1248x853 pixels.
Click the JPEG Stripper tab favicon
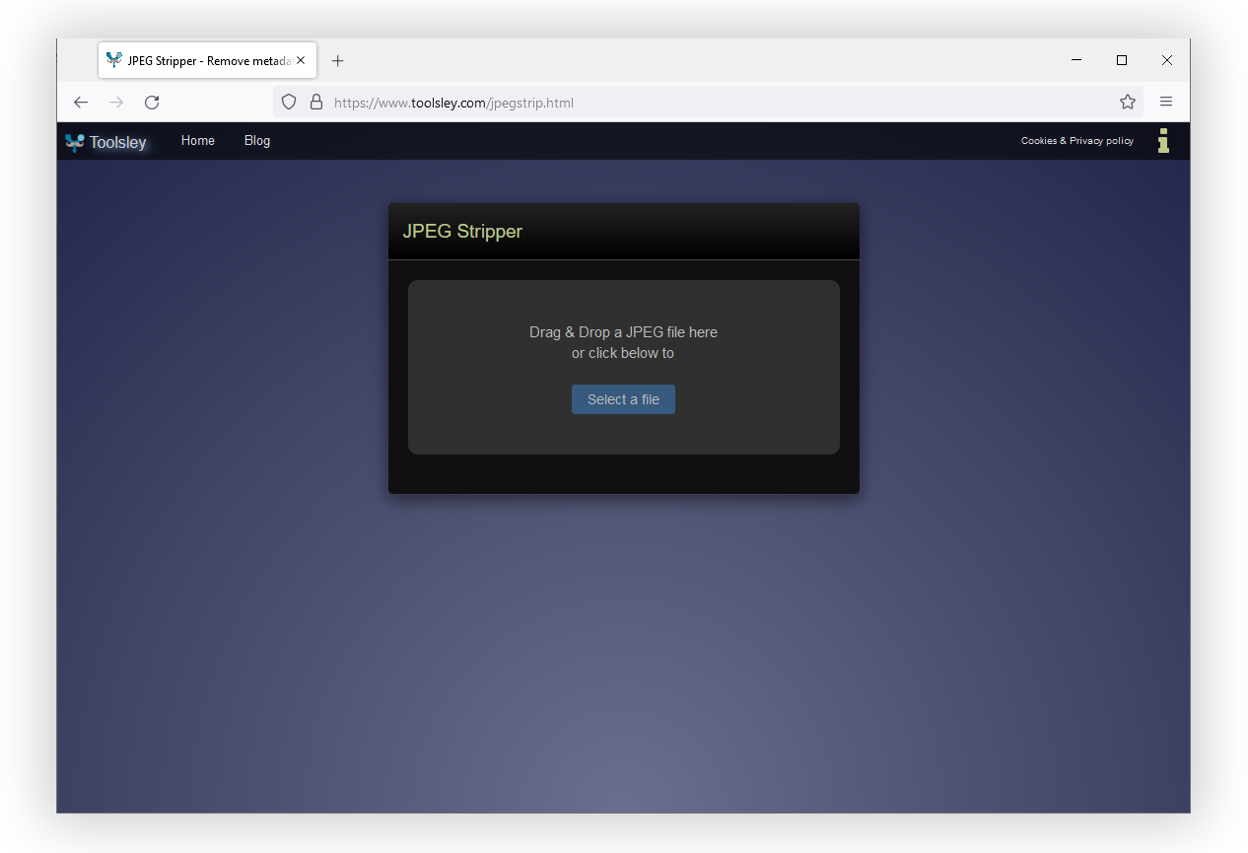[112, 60]
